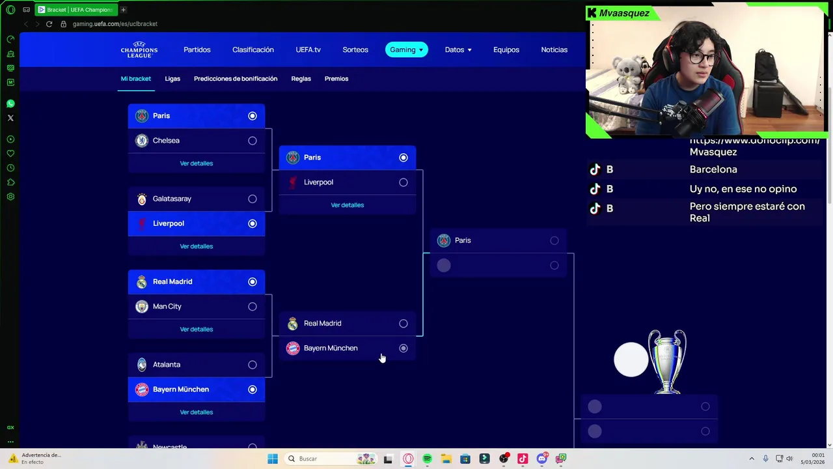The width and height of the screenshot is (833, 469).
Task: Select Chelsea radio button in round of 16
Action: pyautogui.click(x=253, y=141)
